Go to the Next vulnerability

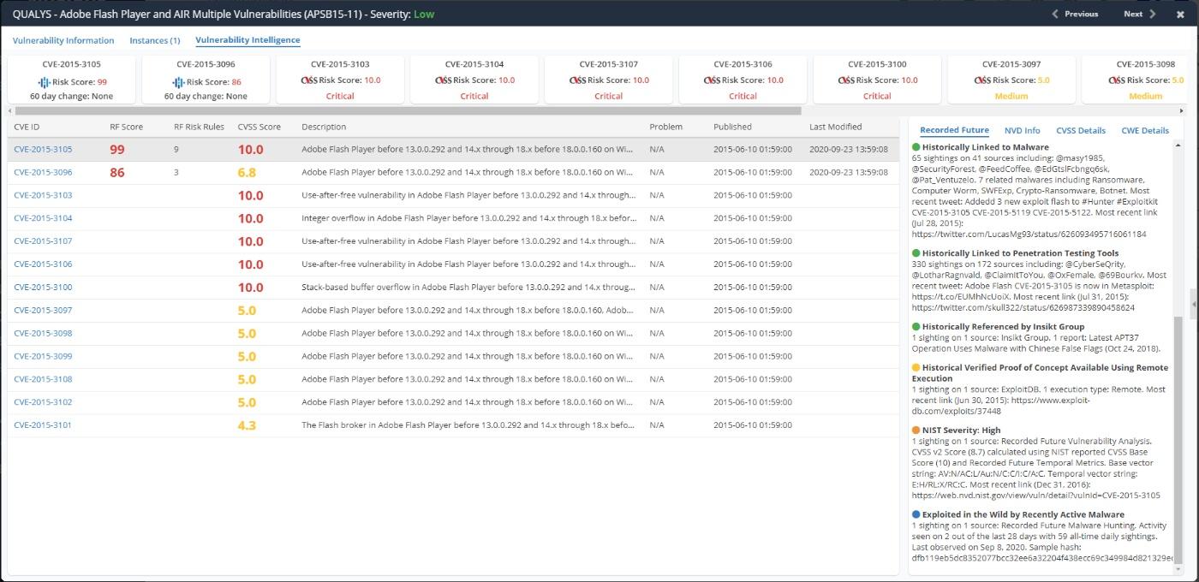pos(1139,14)
